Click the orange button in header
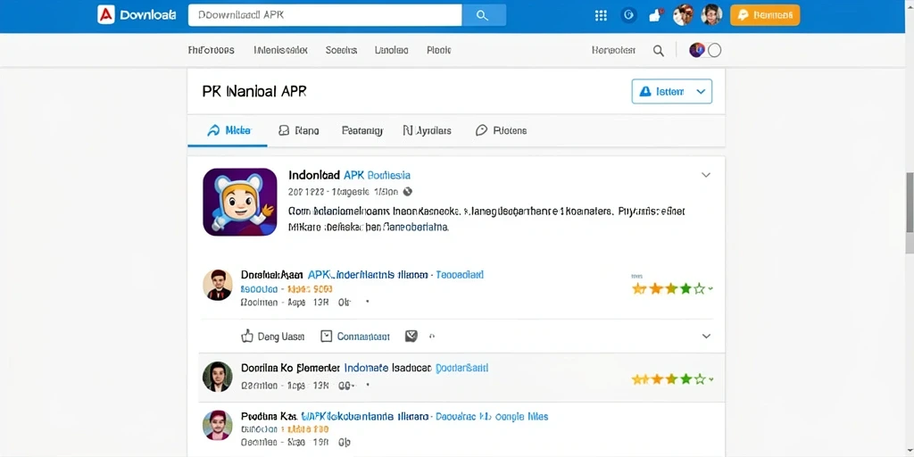 765,16
